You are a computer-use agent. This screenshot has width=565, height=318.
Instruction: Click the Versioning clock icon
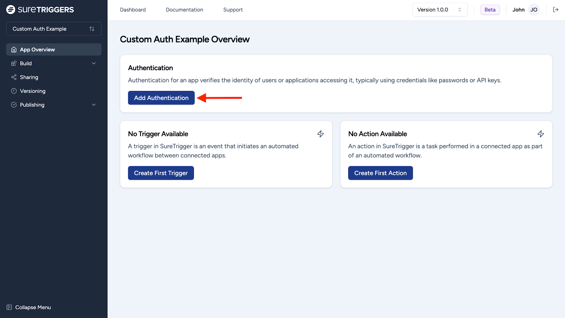point(14,91)
